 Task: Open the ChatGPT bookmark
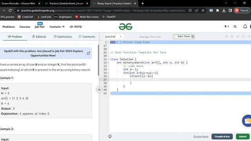click(109, 17)
